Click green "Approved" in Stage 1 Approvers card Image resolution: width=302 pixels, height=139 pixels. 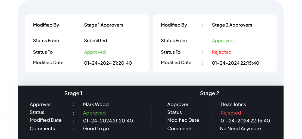95,52
